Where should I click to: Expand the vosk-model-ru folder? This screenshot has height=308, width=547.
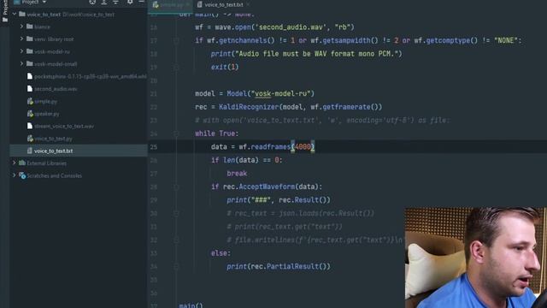(x=21, y=51)
